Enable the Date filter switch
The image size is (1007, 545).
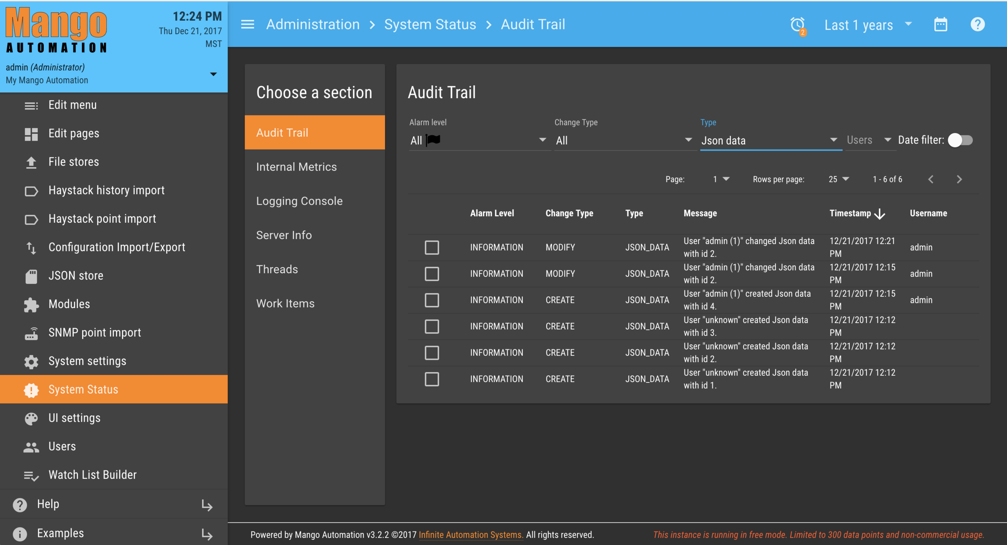click(x=960, y=140)
